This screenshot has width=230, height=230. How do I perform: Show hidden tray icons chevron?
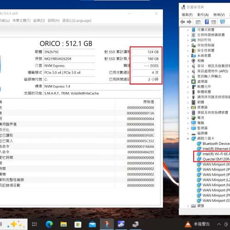pyautogui.click(x=219, y=224)
